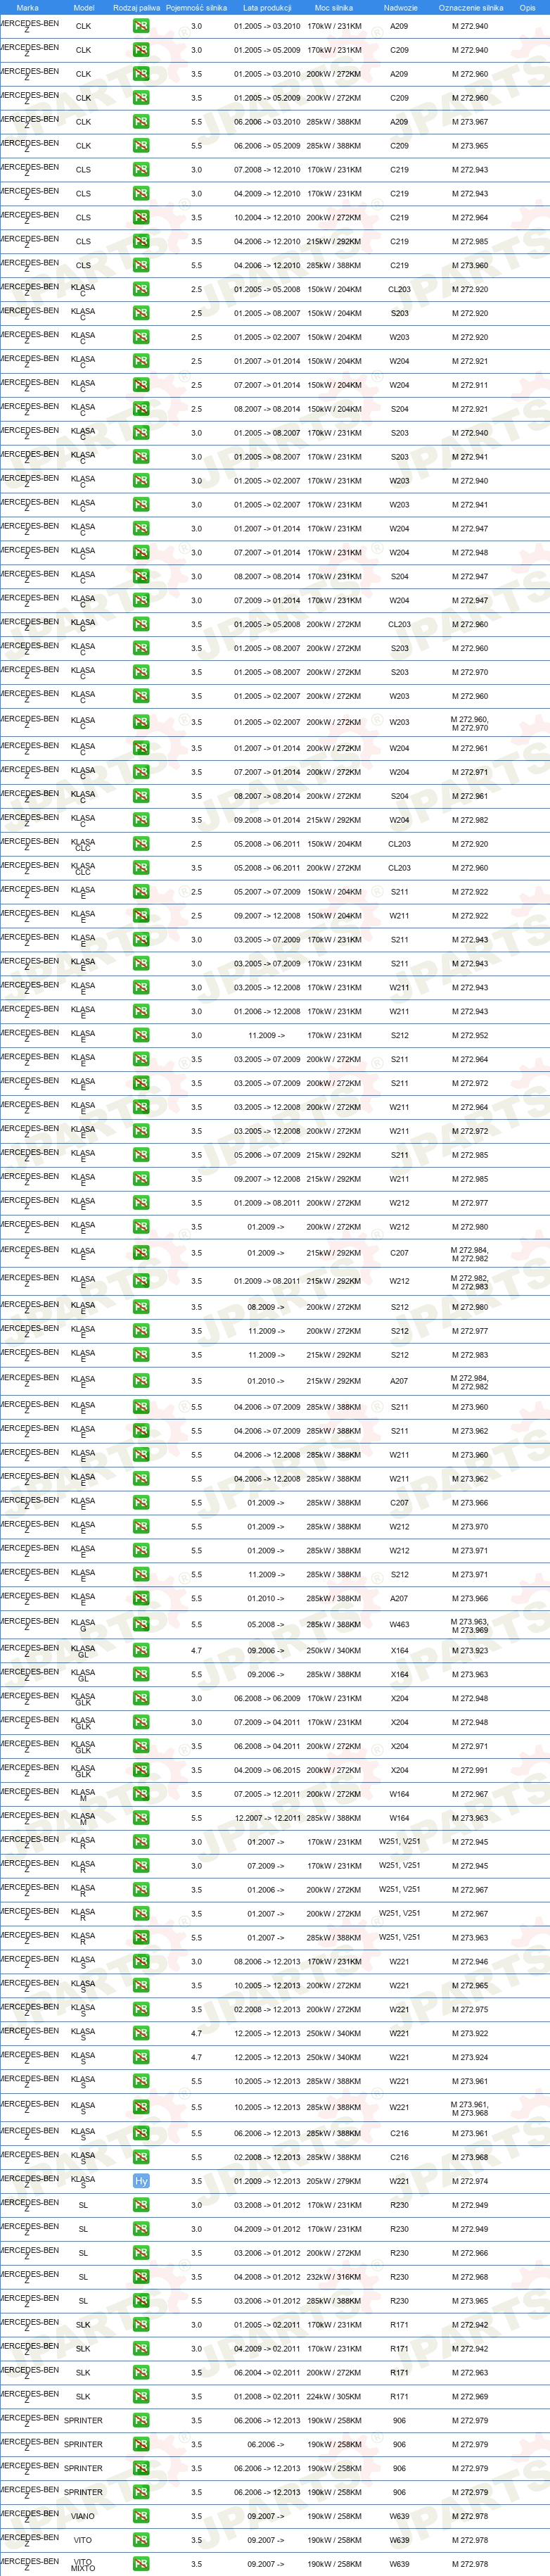Click the '205kW / 279KM' power cell
Screen dimensions: 550x2576
point(334,2182)
